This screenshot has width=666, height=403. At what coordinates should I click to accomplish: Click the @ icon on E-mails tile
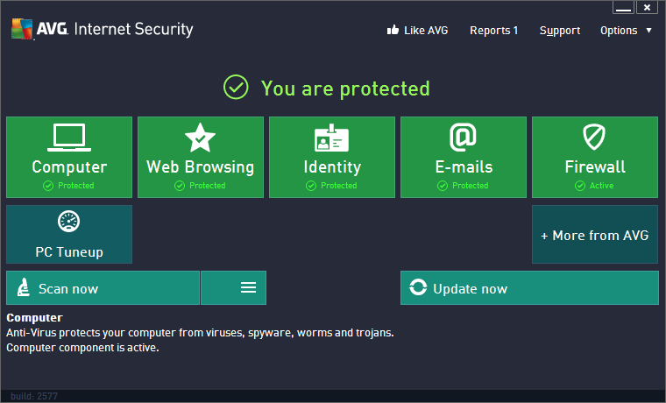[463, 138]
